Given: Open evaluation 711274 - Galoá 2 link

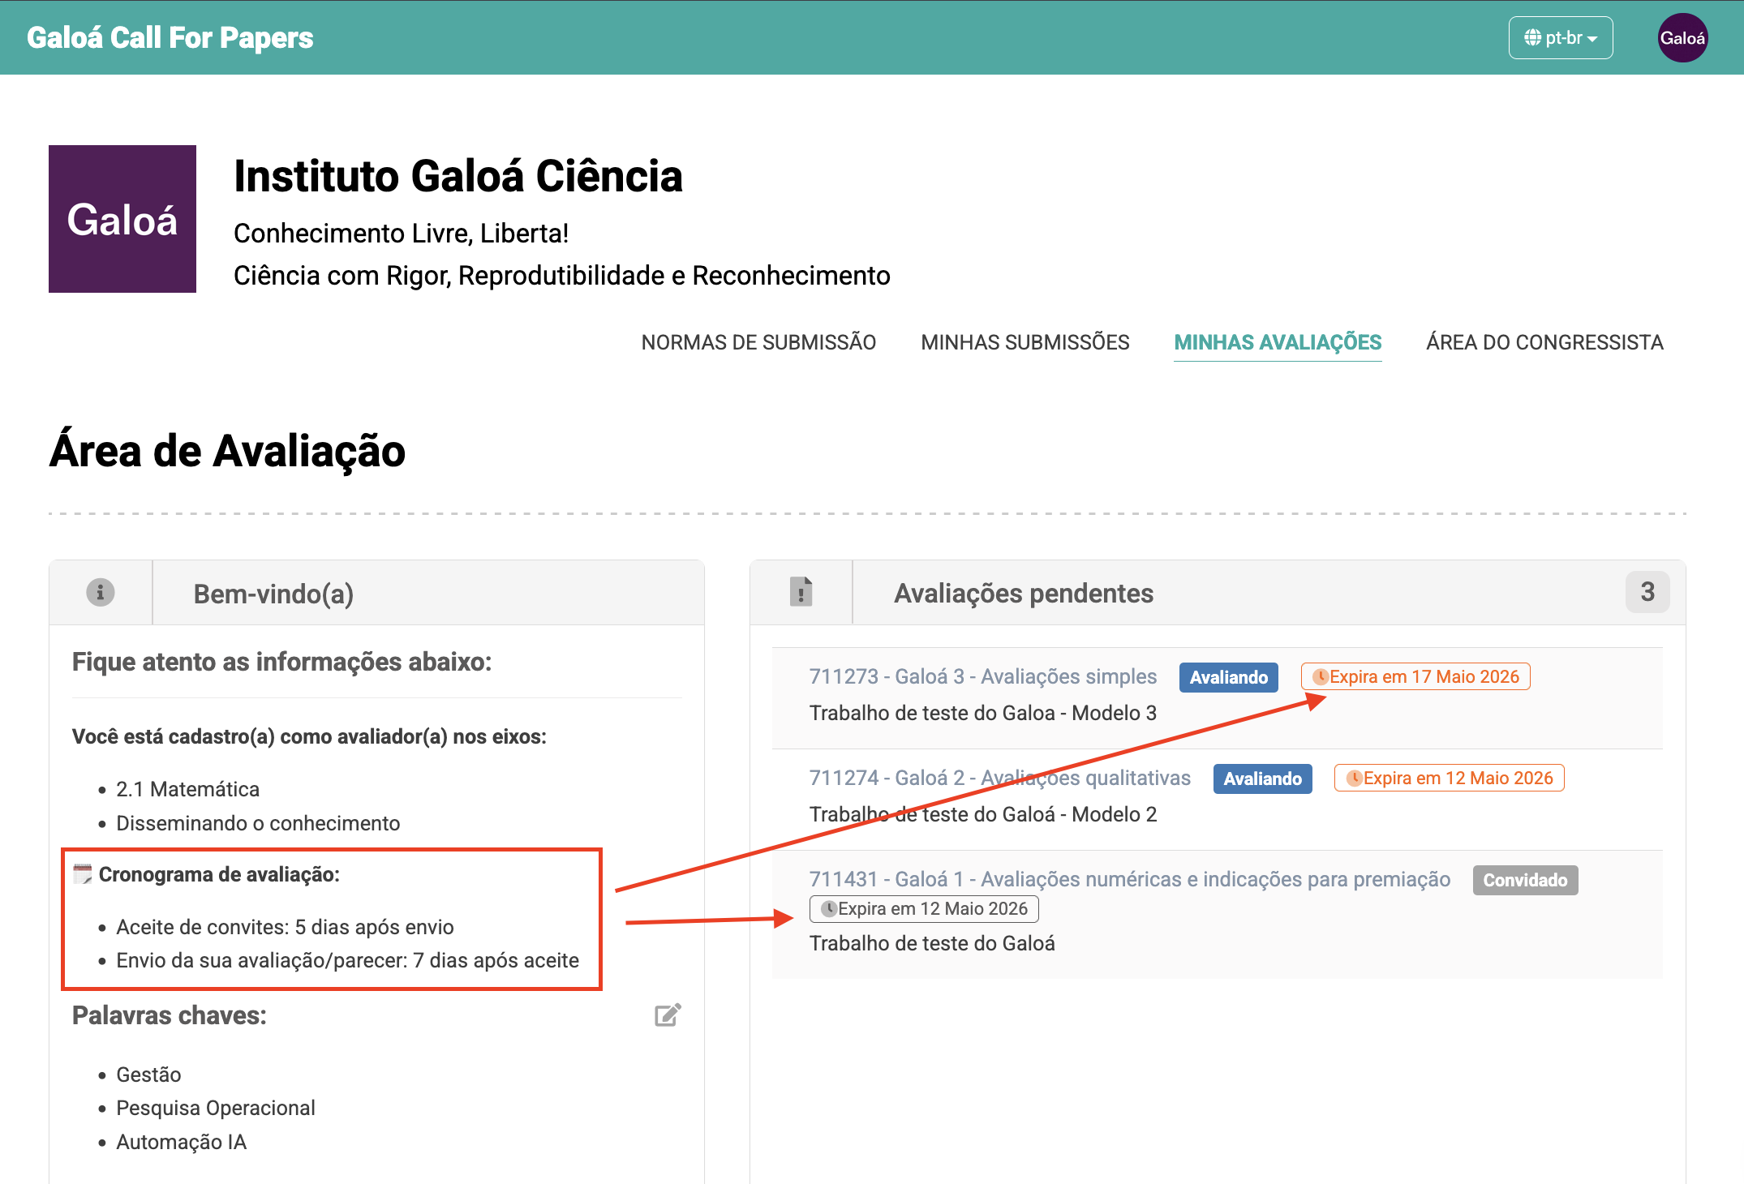Looking at the screenshot, I should [999, 778].
